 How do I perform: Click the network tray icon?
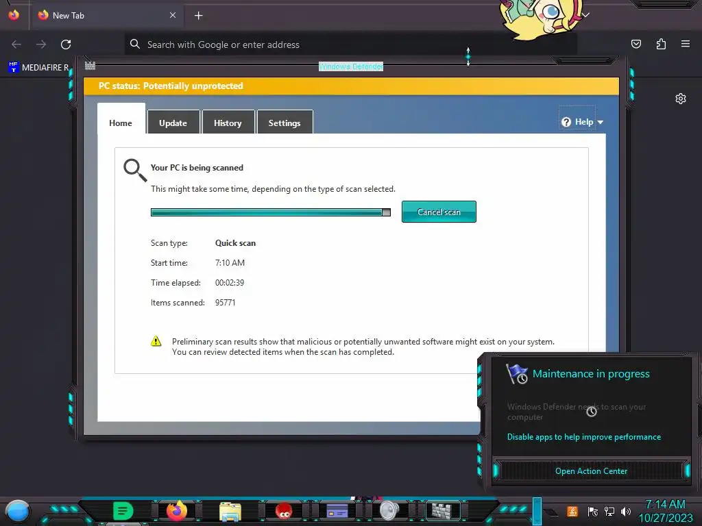tap(609, 511)
